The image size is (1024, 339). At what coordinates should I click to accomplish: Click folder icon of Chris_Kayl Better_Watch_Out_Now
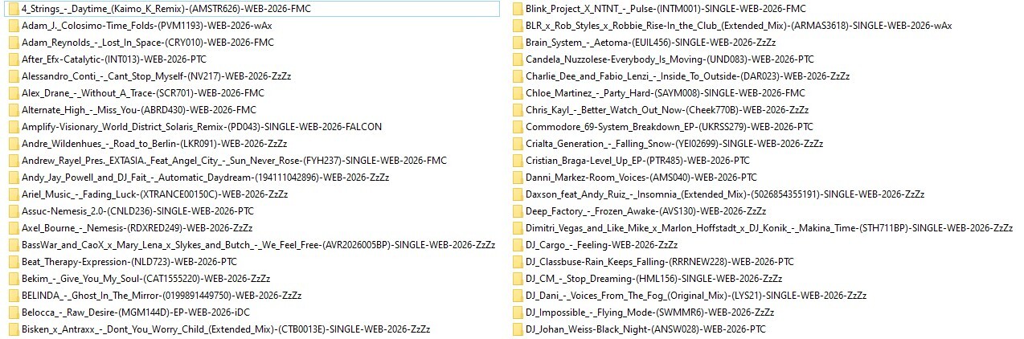point(517,110)
